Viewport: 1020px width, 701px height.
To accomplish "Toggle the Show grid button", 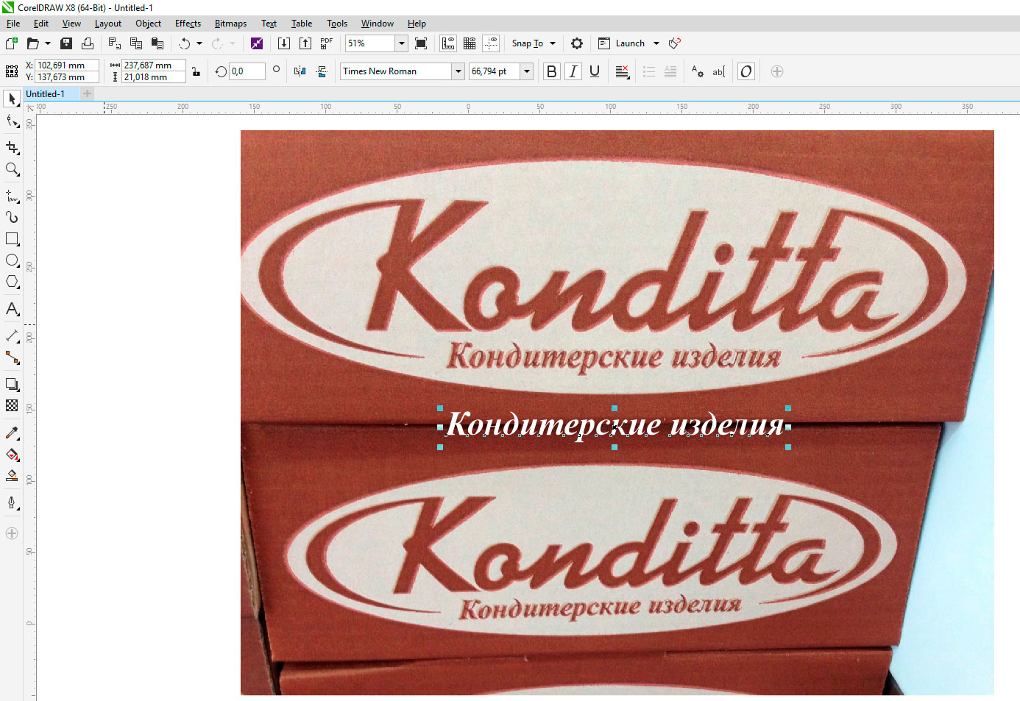I will coord(470,43).
